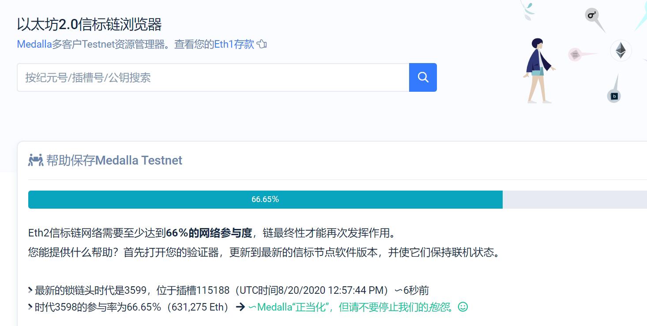Click the dark 'b' badge icon
This screenshot has width=647, height=326.
[613, 96]
